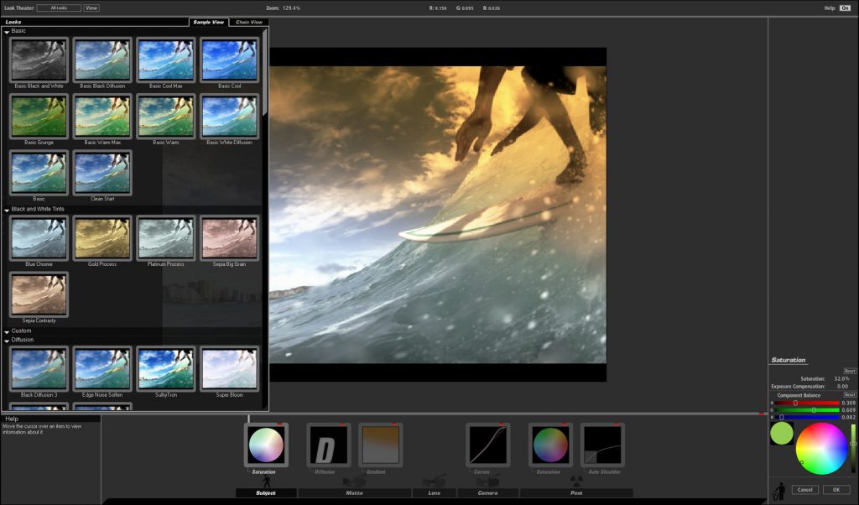859x505 pixels.
Task: Apply the Gold Process look thumbnail
Action: (102, 238)
